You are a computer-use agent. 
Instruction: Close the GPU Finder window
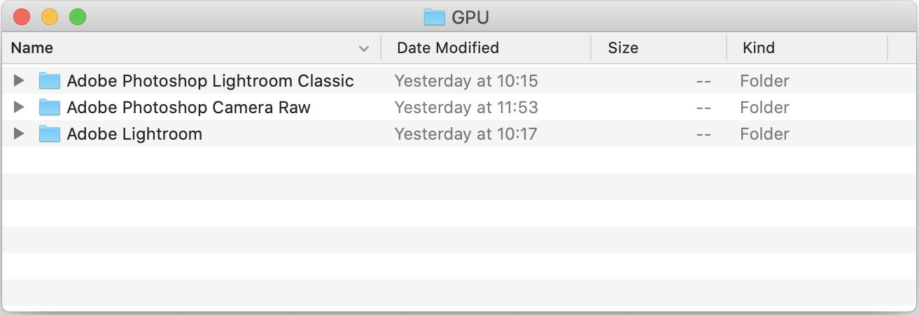[22, 17]
